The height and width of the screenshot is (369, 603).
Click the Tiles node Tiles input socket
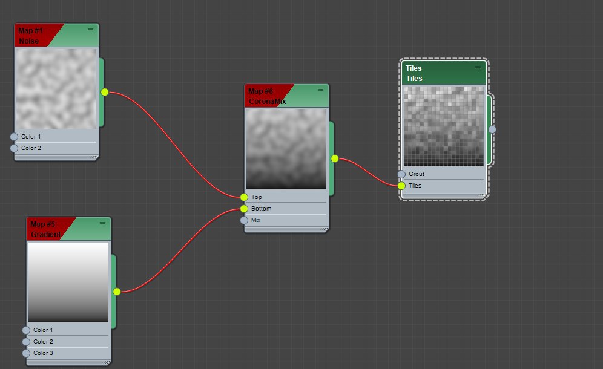401,186
